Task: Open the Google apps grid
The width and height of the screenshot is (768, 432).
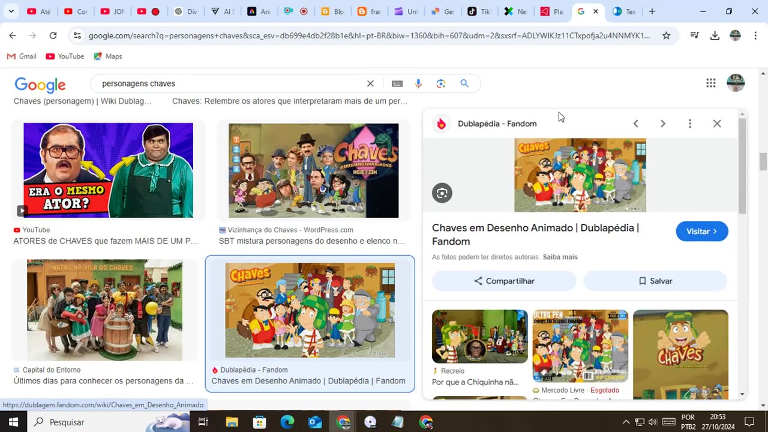Action: [711, 83]
